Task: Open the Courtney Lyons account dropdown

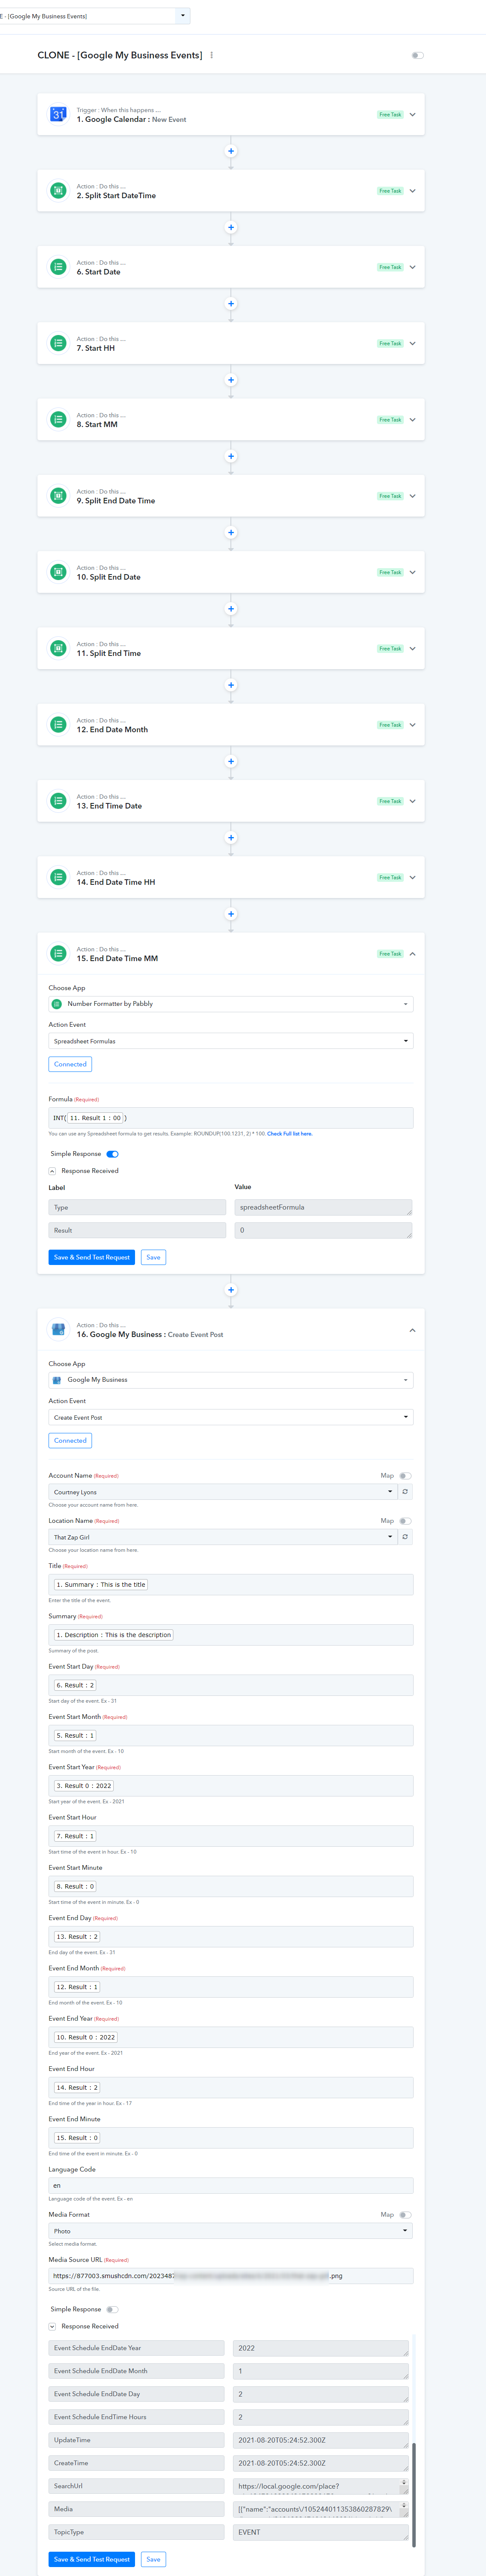Action: pos(223,1492)
